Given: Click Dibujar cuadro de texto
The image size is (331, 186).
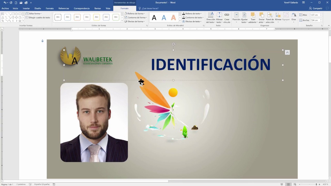Looking at the screenshot, I should click(38, 18).
